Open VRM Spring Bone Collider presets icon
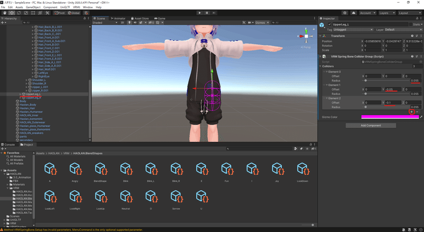 [417, 57]
